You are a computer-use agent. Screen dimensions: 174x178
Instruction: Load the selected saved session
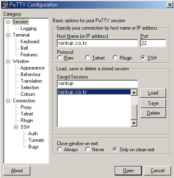pyautogui.click(x=153, y=93)
